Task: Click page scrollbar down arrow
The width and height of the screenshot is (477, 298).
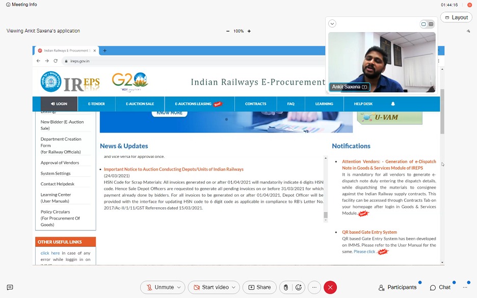Action: coord(442,262)
